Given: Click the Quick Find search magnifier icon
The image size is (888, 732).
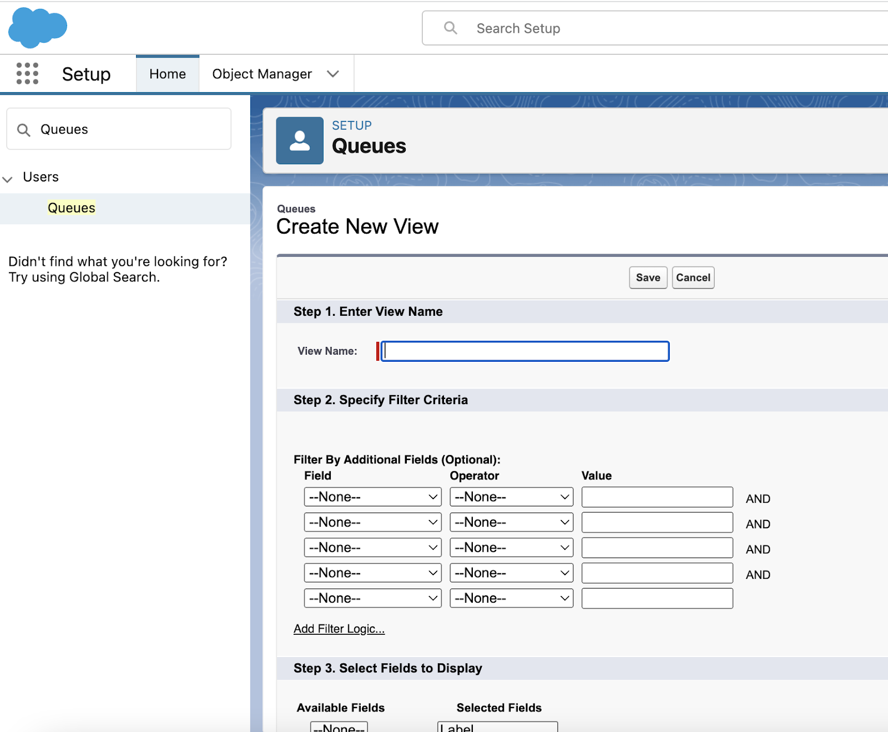Looking at the screenshot, I should (23, 129).
